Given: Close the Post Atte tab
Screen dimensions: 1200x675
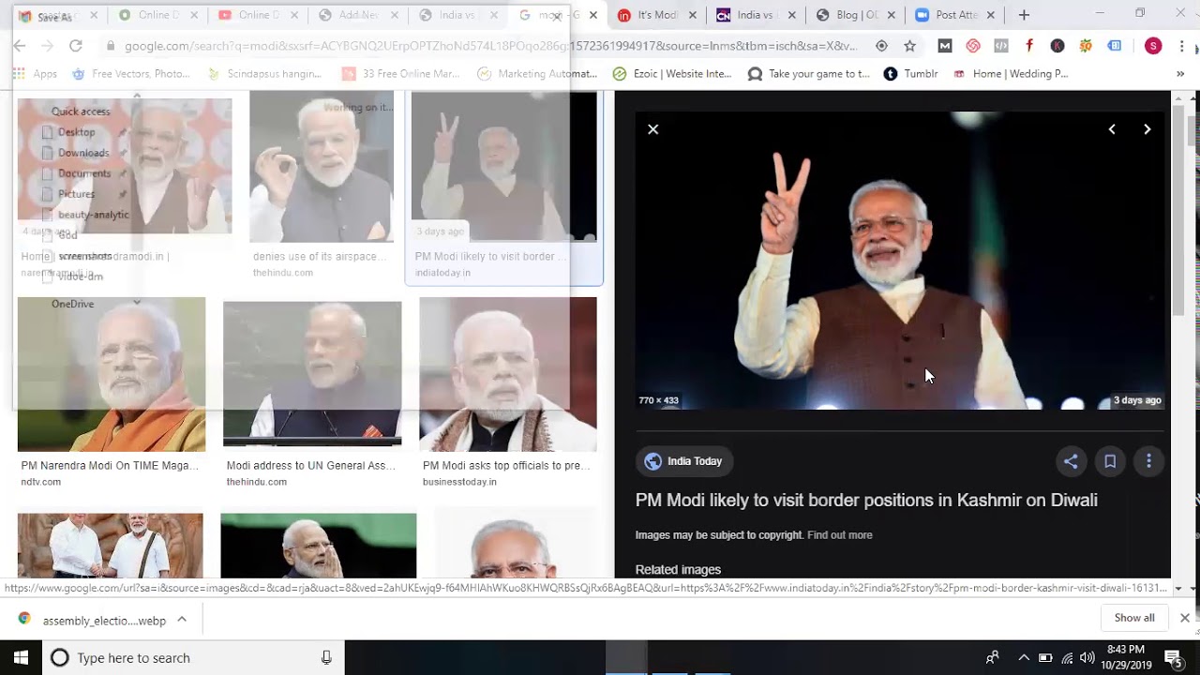Looking at the screenshot, I should click(990, 15).
